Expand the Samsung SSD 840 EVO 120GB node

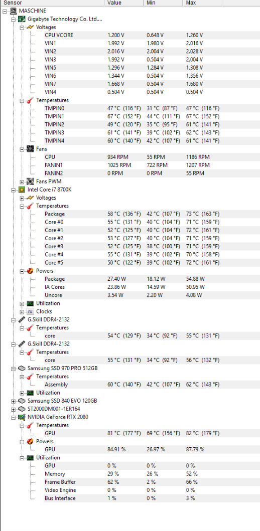14,401
